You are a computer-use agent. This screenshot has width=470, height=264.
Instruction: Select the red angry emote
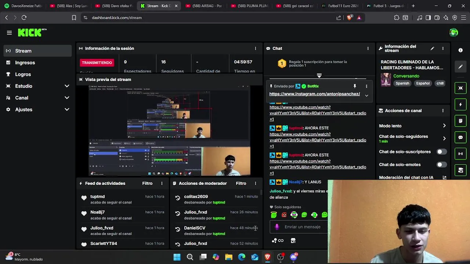[x=284, y=215]
